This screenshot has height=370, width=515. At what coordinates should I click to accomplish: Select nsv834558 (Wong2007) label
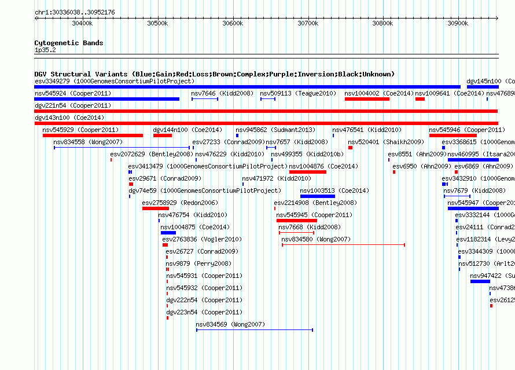88,142
